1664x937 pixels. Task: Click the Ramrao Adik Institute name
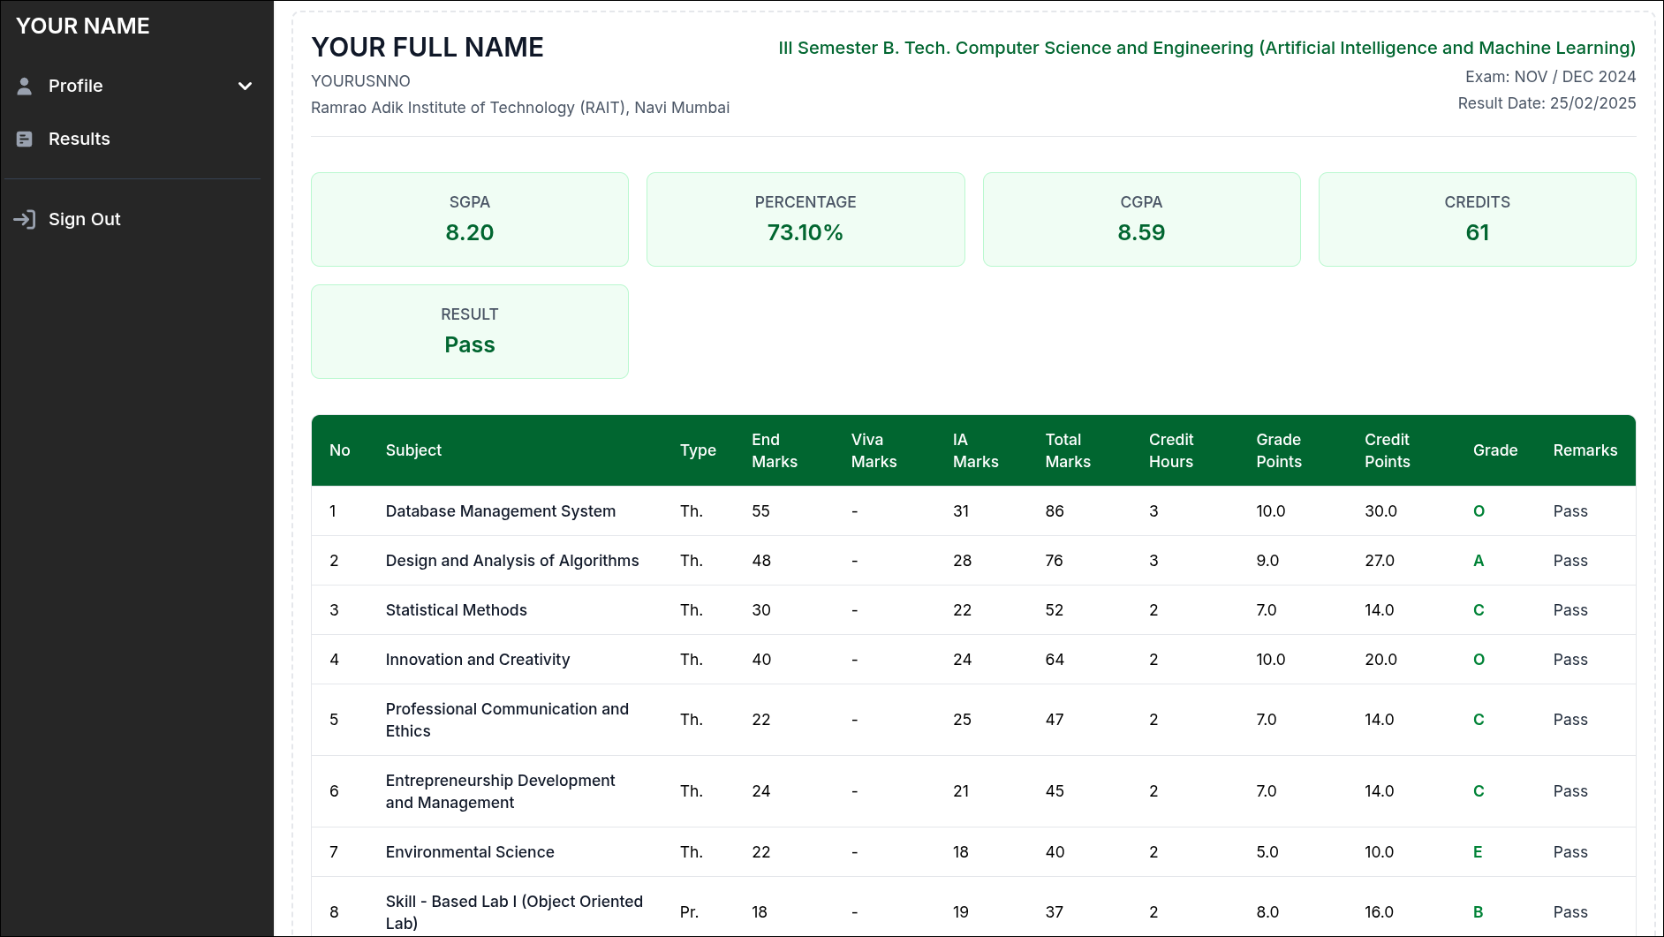coord(520,108)
